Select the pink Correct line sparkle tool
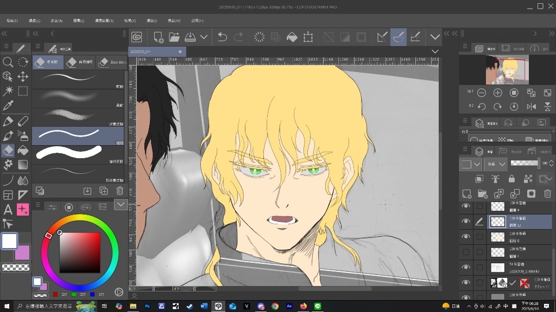556x312 pixels. coord(23,210)
